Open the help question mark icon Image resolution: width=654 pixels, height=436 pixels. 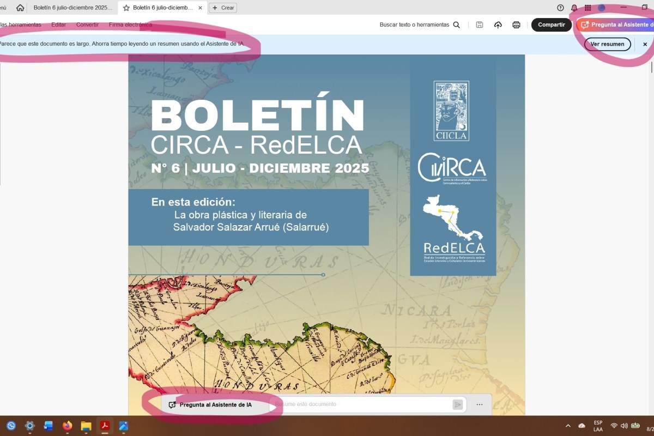click(x=560, y=8)
